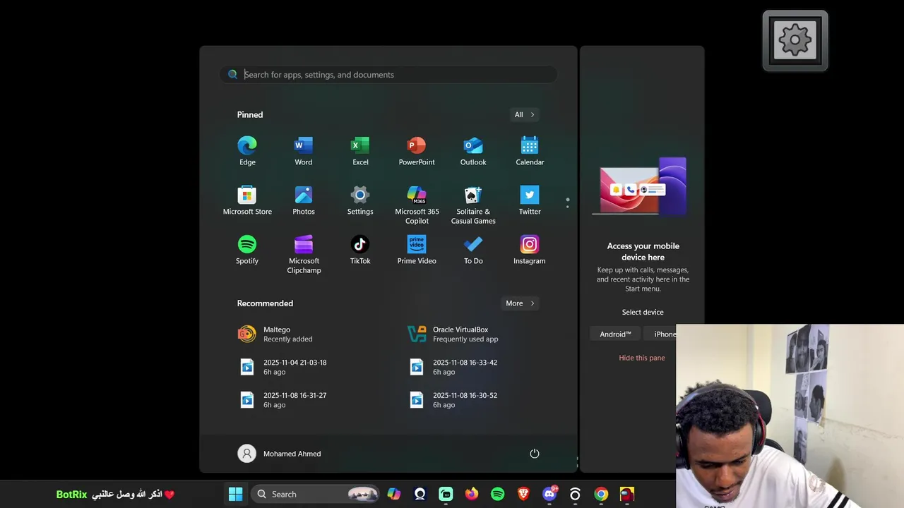This screenshot has width=904, height=508.
Task: Launch Microsoft 365 Copilot pinned app
Action: click(x=417, y=205)
